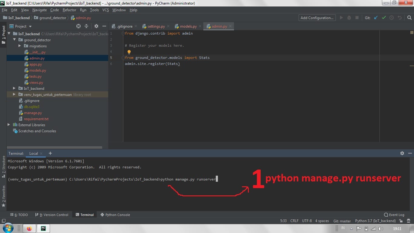
Task: Open the VCS menu
Action: [x=105, y=10]
